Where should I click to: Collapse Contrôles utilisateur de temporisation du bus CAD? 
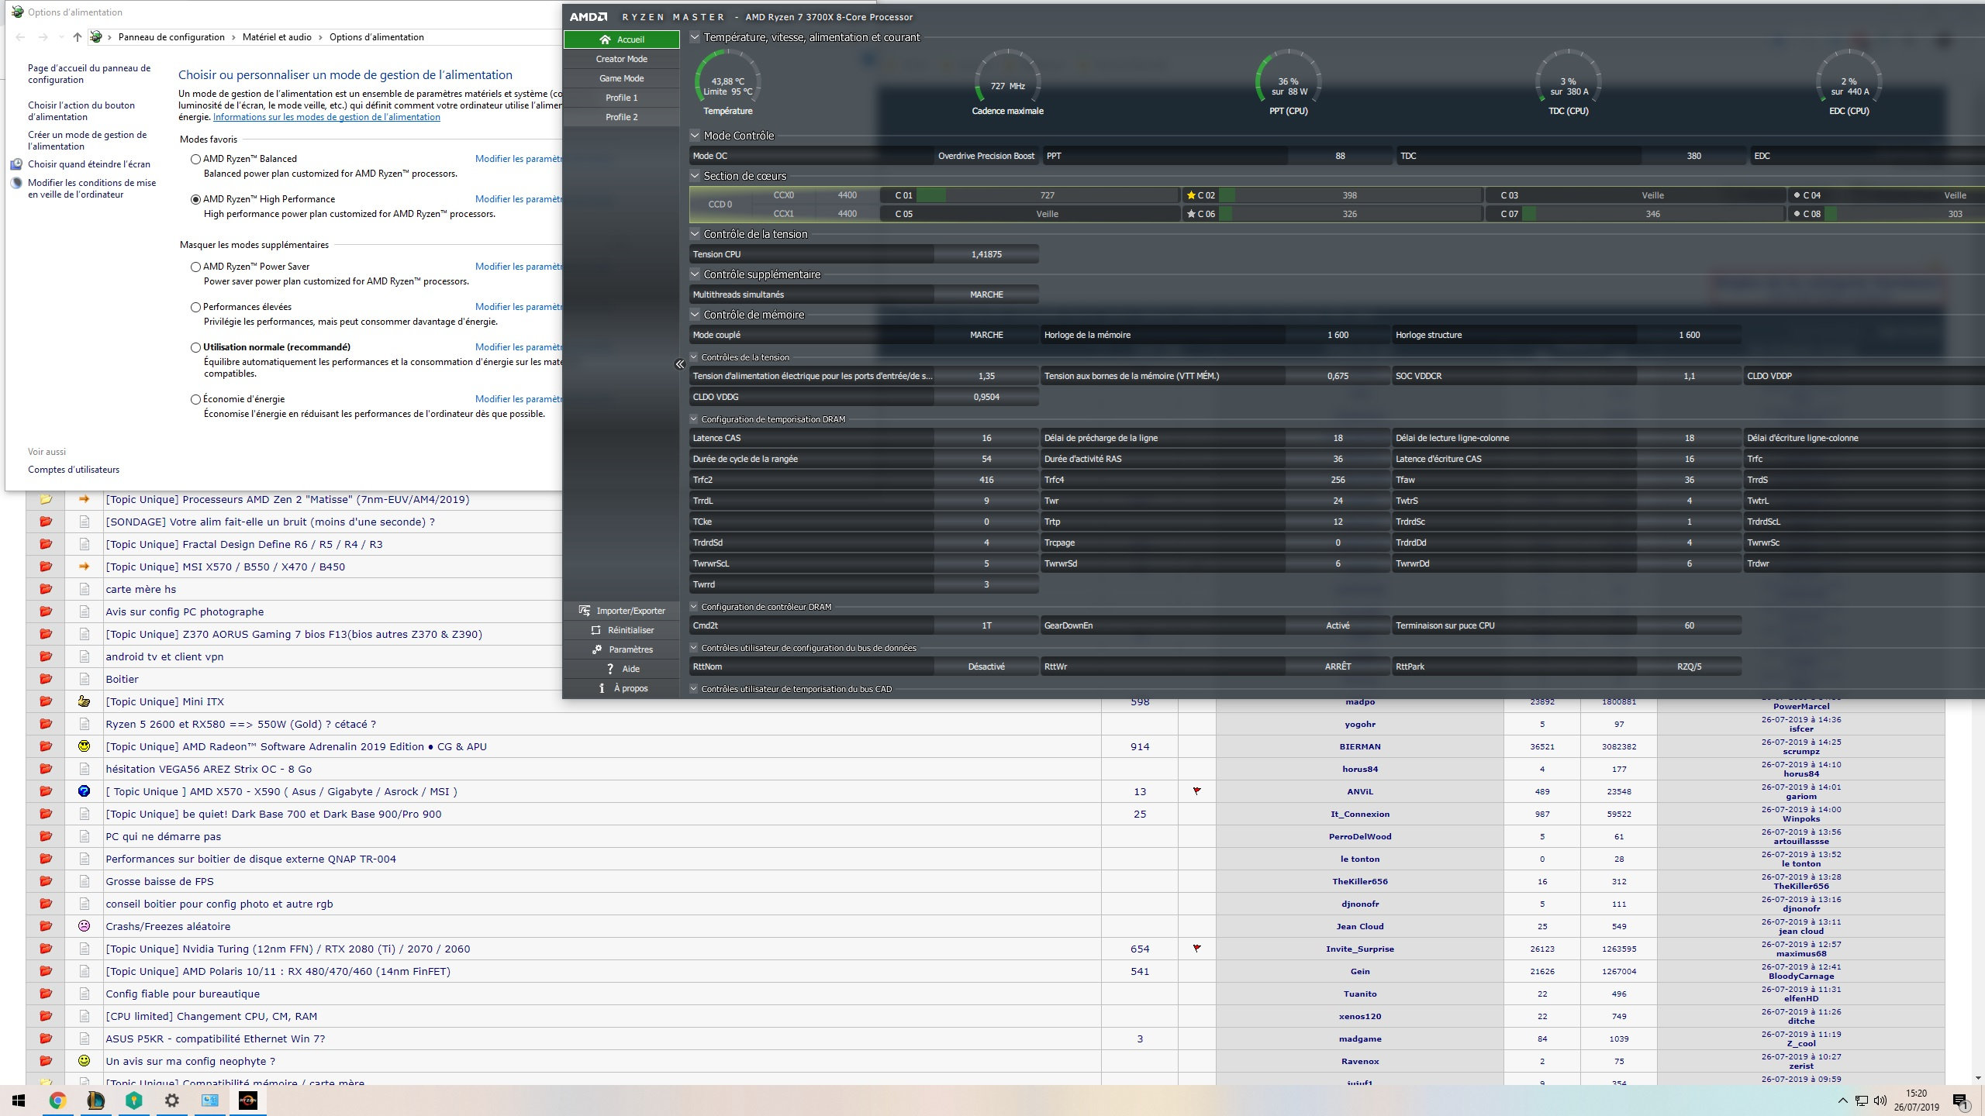click(x=694, y=689)
